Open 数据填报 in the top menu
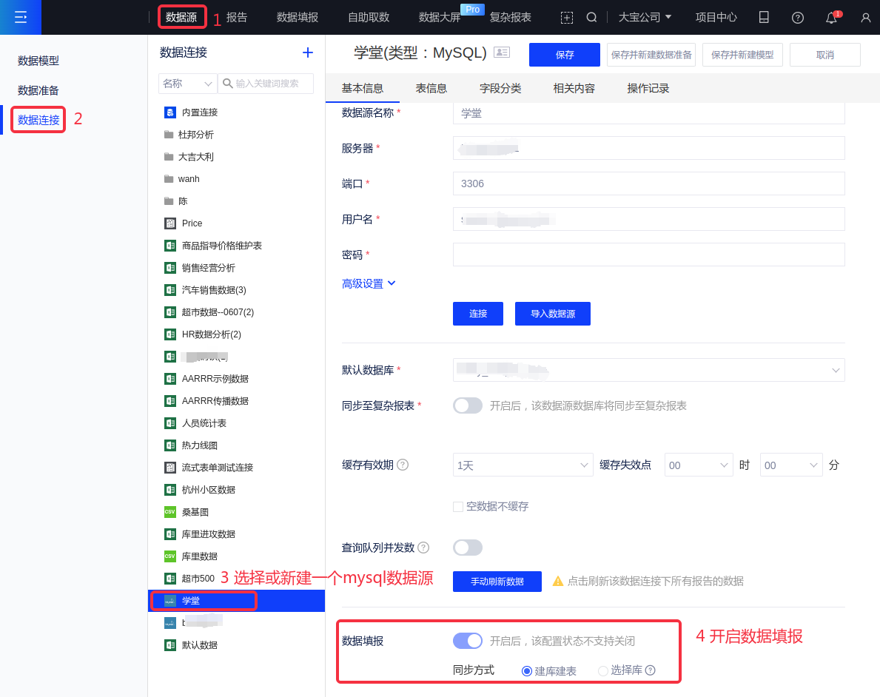The width and height of the screenshot is (880, 697). click(298, 17)
